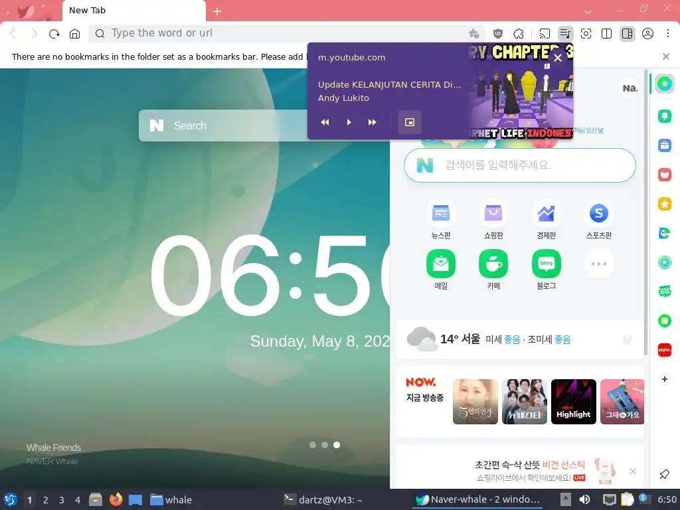Open the red pocket sidebar icon
Viewport: 680px width, 510px height.
pos(664,175)
